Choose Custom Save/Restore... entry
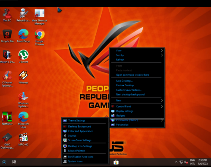Viewport: 211px width, 167px height. (137, 90)
